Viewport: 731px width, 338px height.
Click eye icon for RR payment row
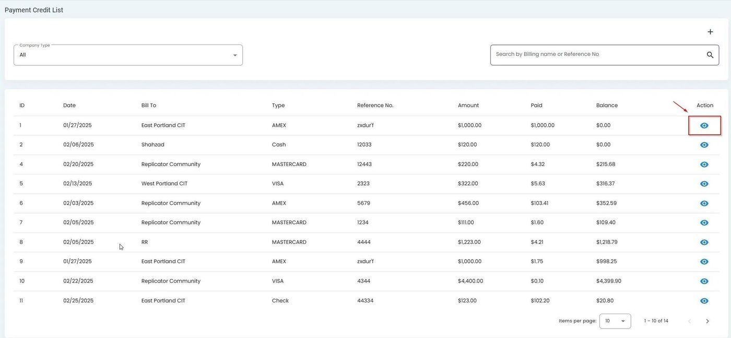[704, 242]
